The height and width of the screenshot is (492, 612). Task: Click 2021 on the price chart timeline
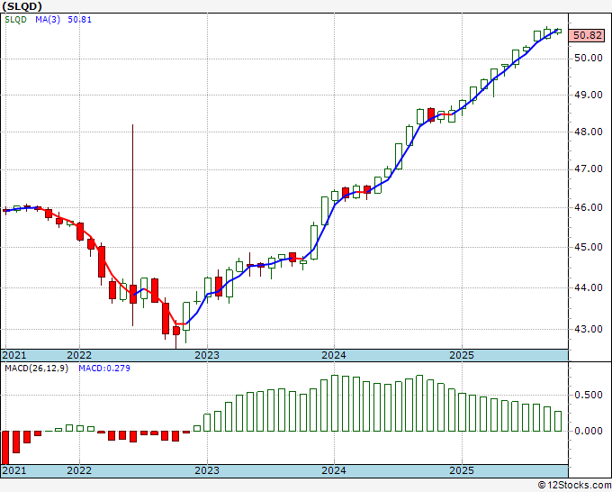click(x=14, y=355)
